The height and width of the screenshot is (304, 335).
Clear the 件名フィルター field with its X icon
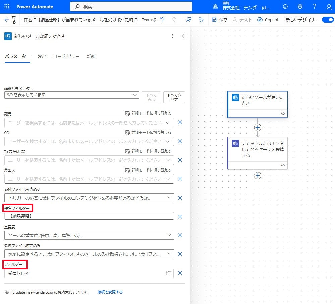click(180, 216)
